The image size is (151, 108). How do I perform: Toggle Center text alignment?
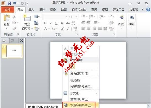click(x=89, y=29)
